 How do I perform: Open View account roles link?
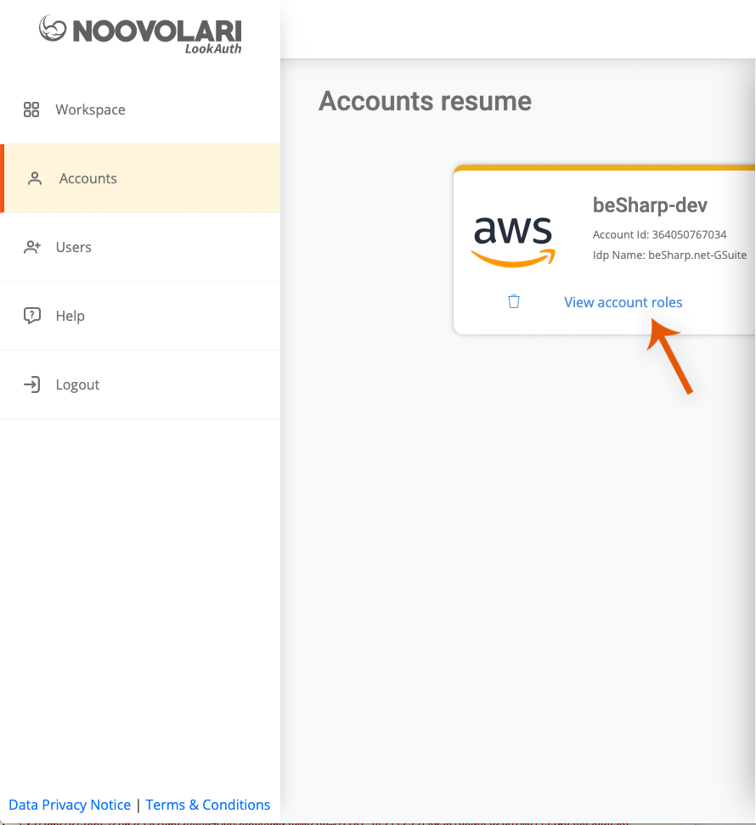point(623,302)
